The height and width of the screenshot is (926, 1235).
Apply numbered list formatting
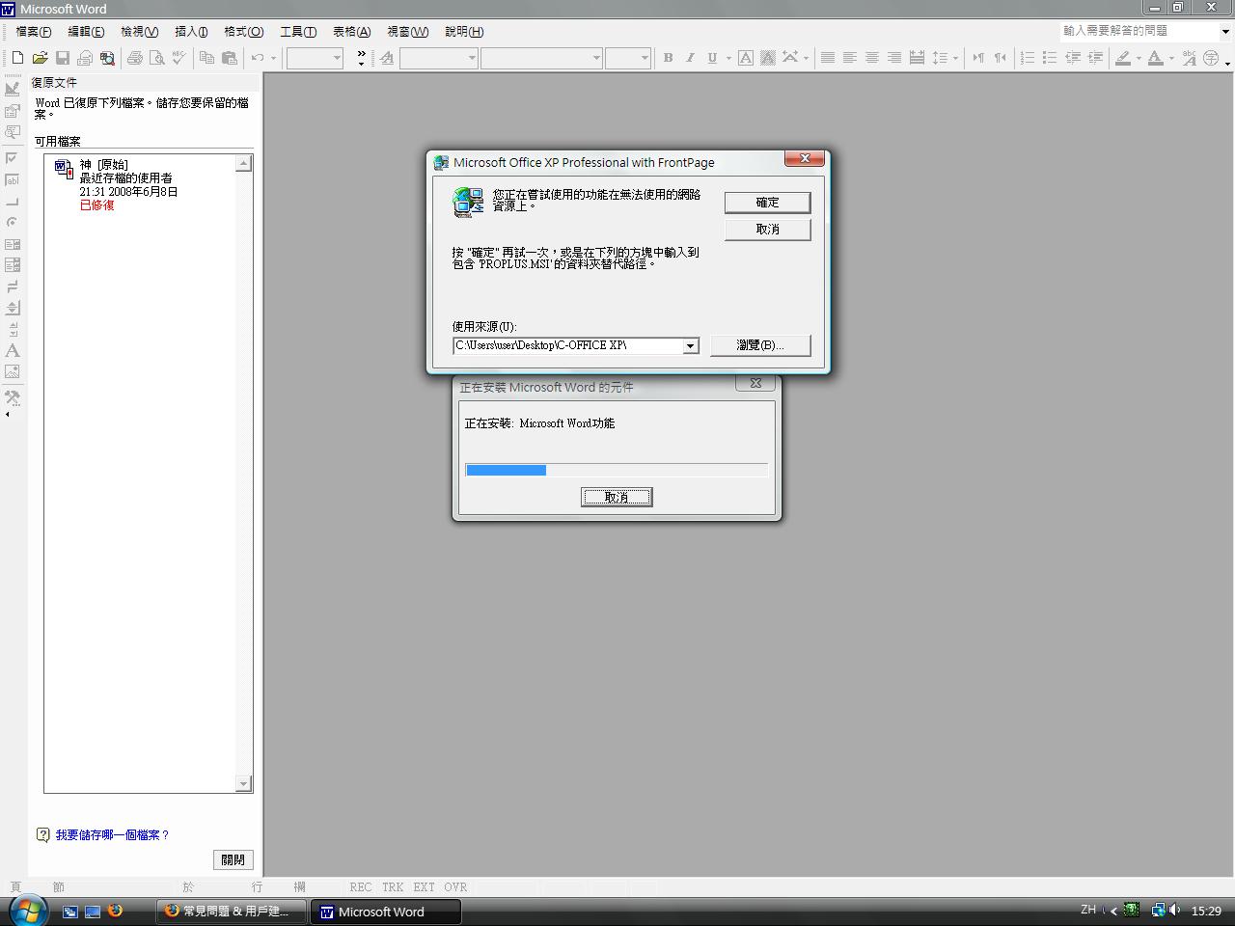click(x=1028, y=58)
